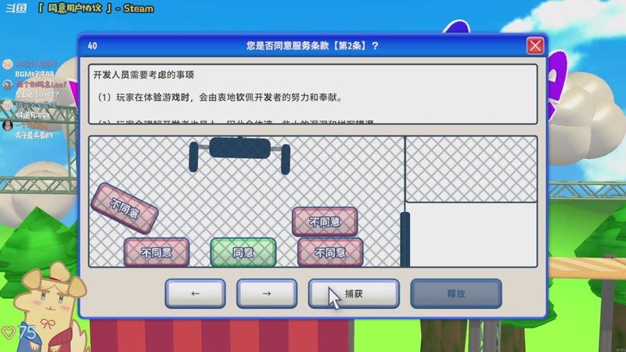
Task: Click clause (1) text about 玩家
Action: (x=220, y=97)
